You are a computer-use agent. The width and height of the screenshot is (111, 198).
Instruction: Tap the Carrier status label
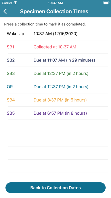tap(7, 3)
